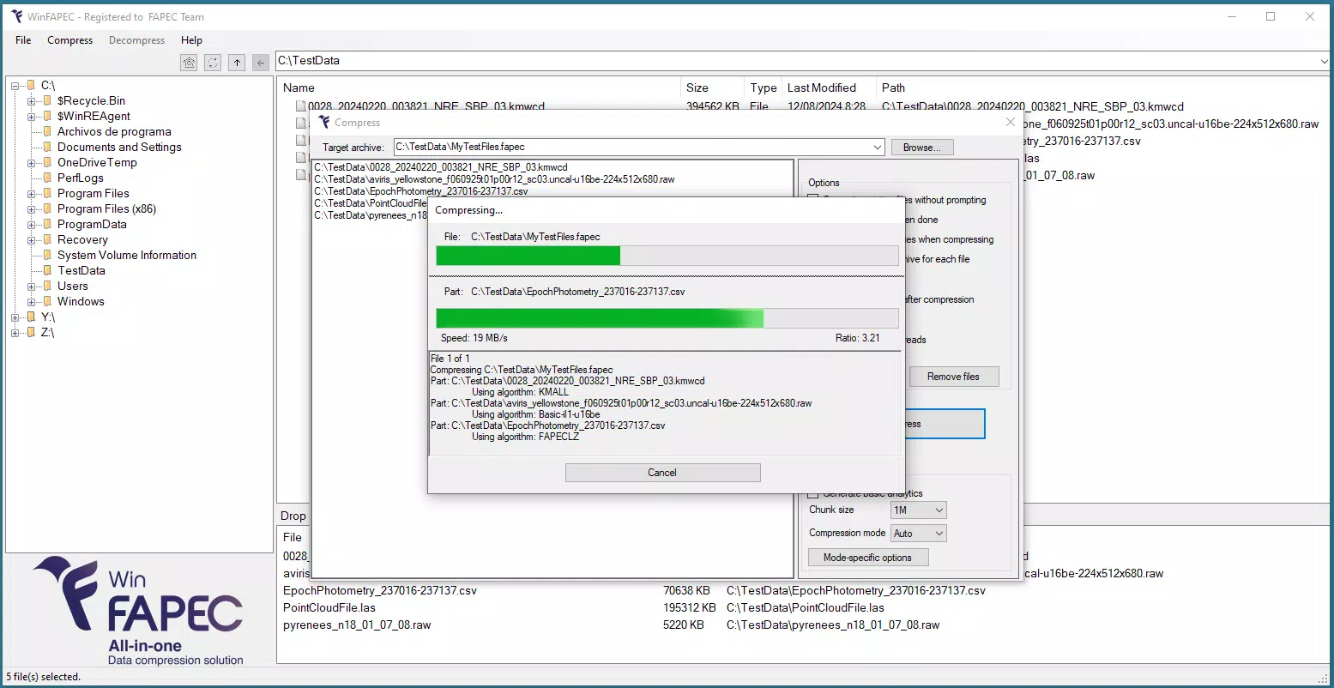Click the File overall progress bar
Viewport: 1334px width, 688px height.
[667, 256]
